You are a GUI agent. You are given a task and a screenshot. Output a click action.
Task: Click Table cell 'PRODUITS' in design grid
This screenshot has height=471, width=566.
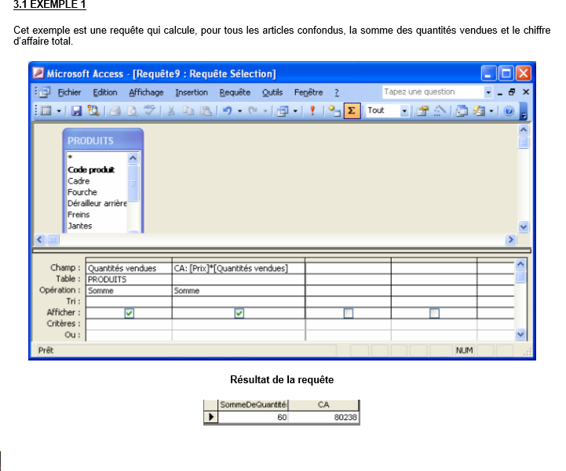129,279
